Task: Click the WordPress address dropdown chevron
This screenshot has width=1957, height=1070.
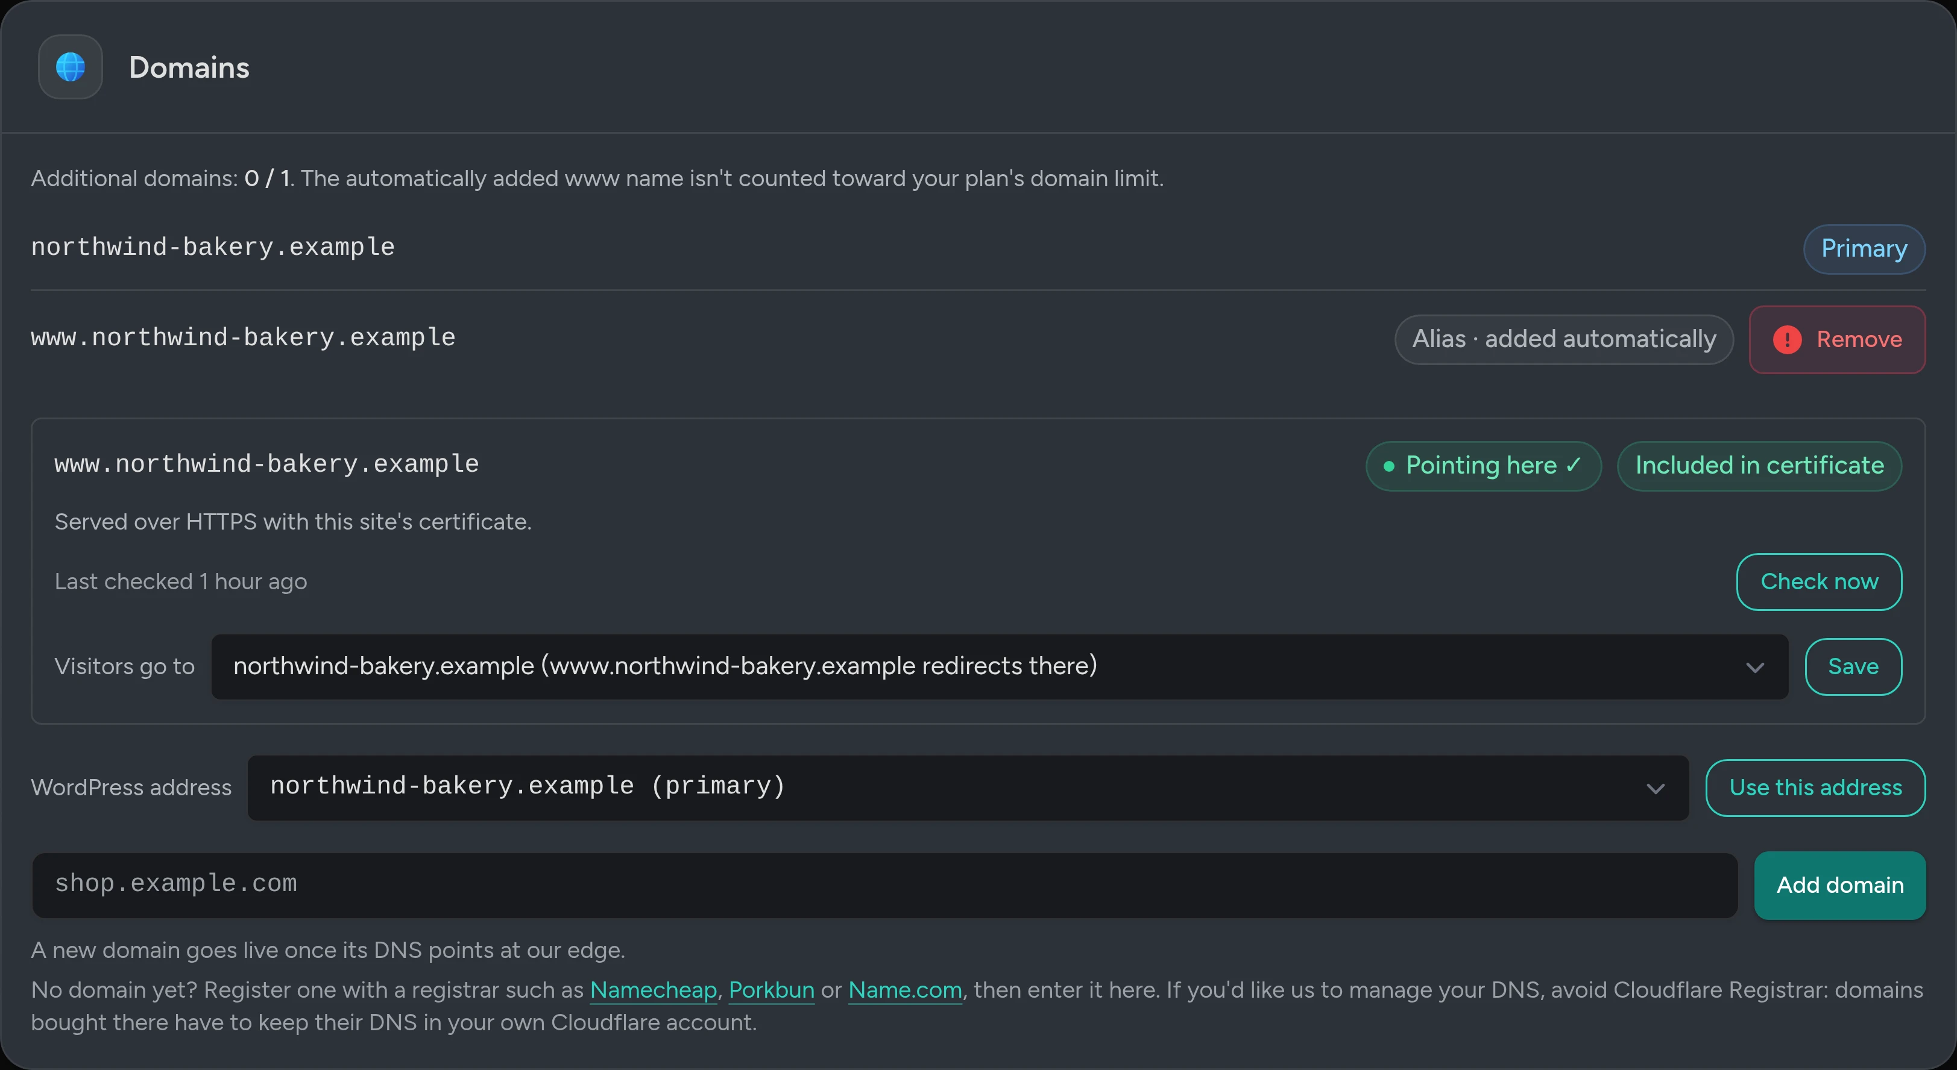Action: point(1656,788)
